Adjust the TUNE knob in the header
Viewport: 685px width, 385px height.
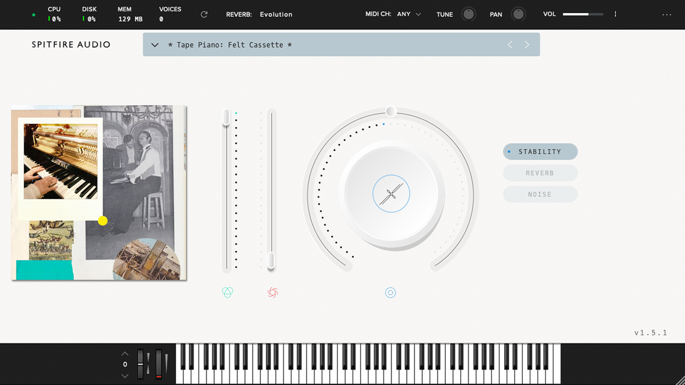(x=468, y=14)
